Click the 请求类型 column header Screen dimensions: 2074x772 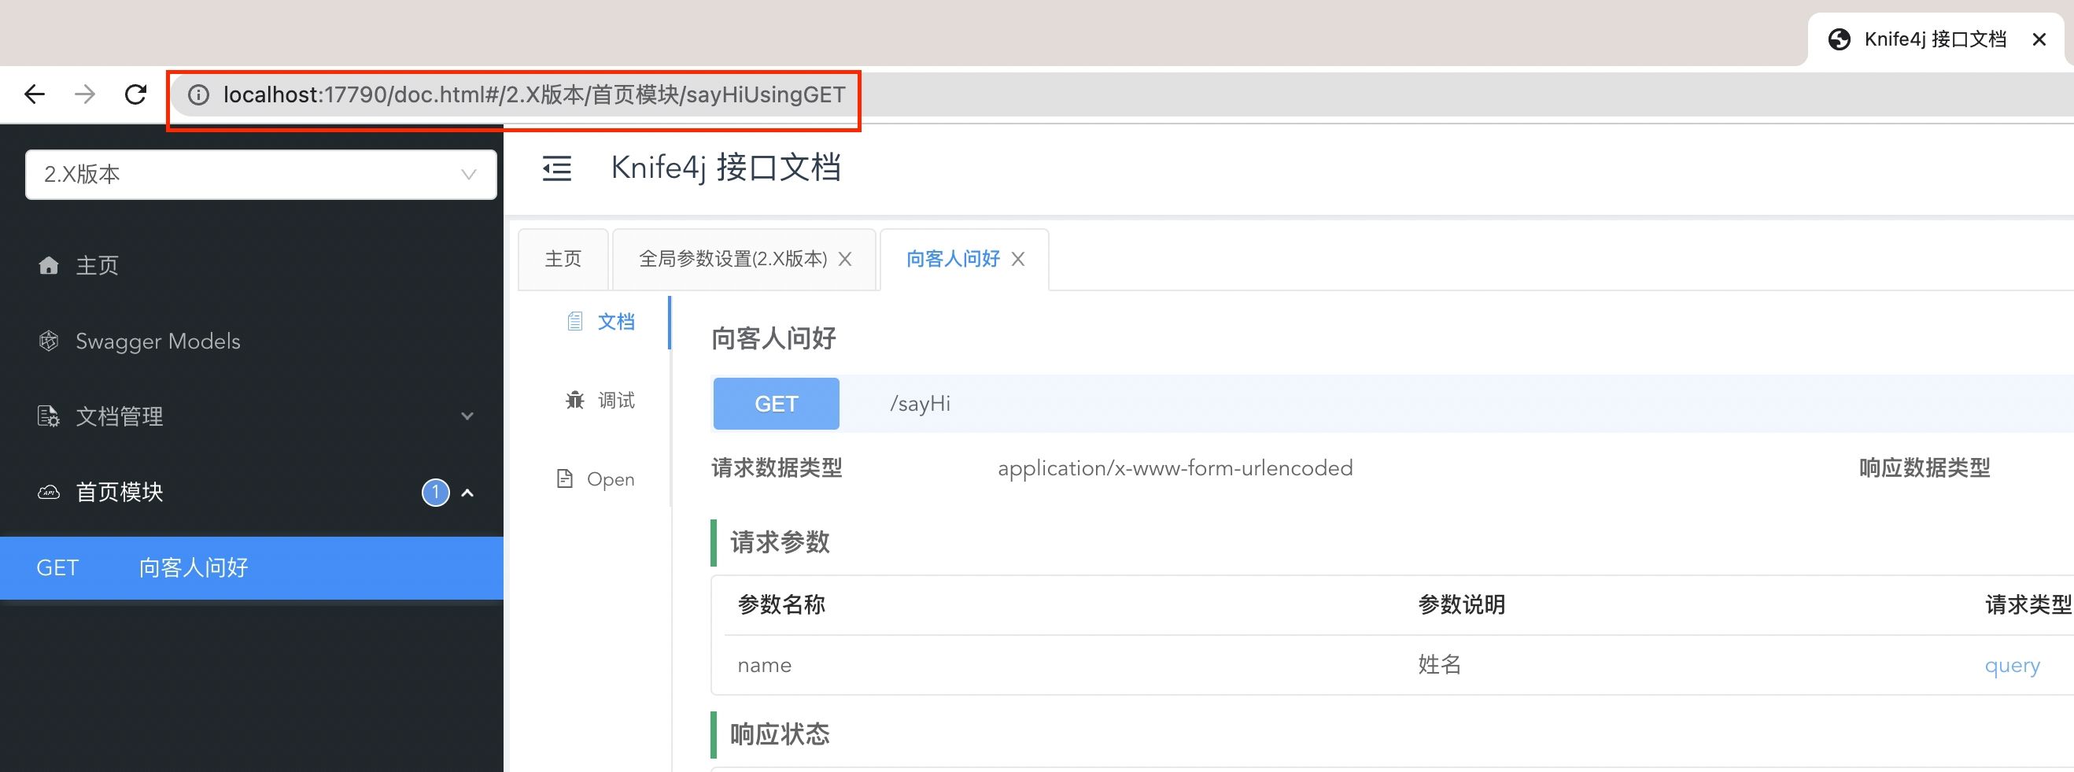click(2028, 604)
